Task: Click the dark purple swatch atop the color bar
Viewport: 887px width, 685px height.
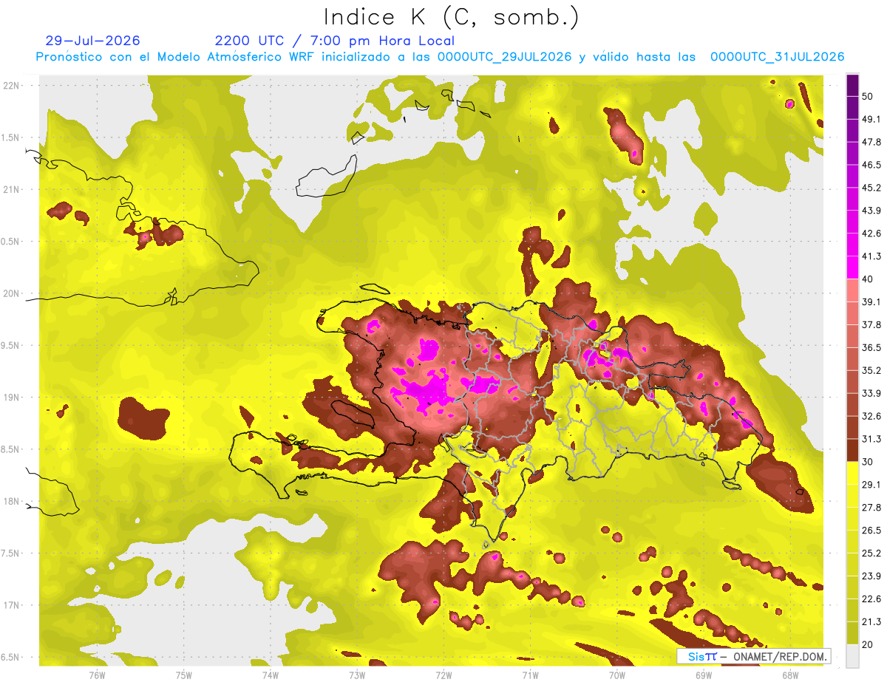Action: (853, 85)
